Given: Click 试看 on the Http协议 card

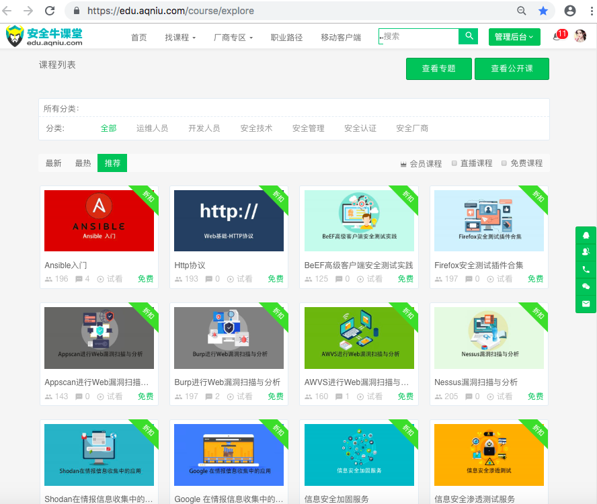Looking at the screenshot, I should 245,279.
